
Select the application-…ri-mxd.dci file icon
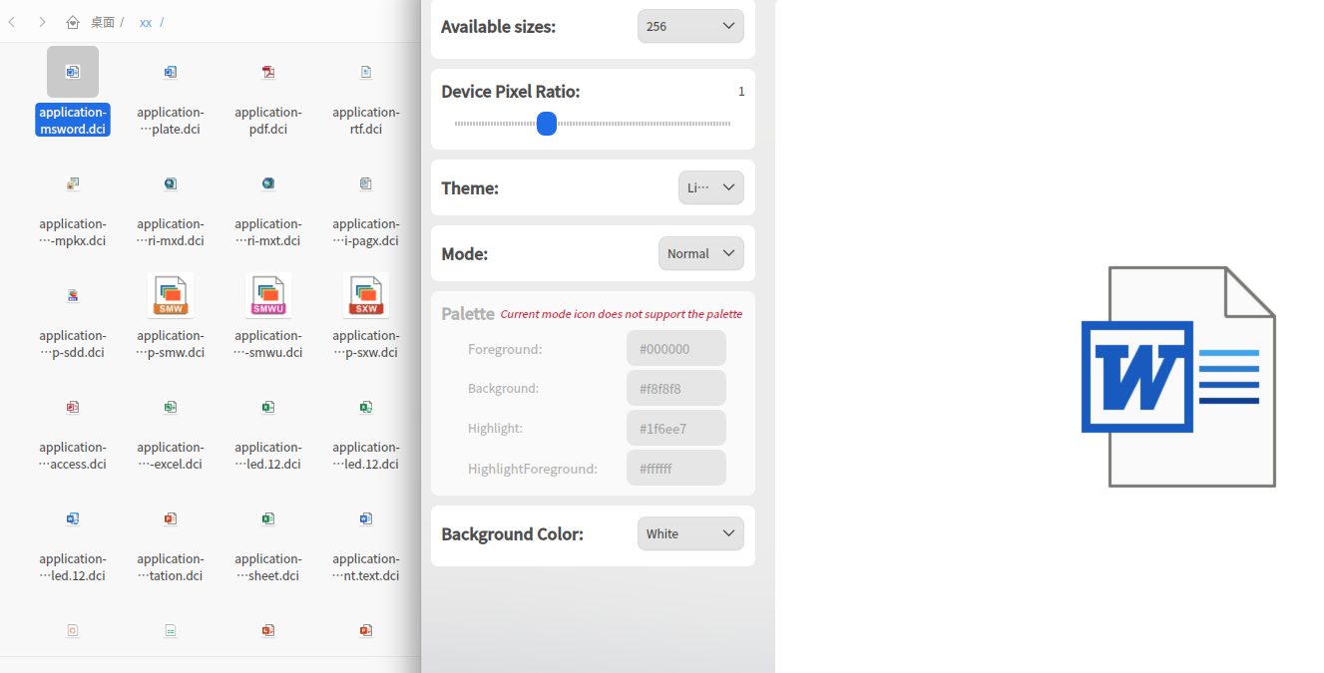click(171, 183)
